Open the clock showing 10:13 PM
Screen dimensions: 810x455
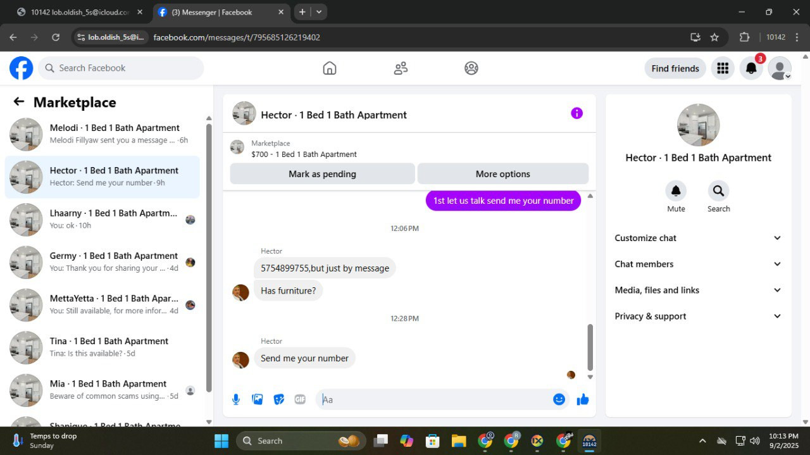[x=784, y=440]
